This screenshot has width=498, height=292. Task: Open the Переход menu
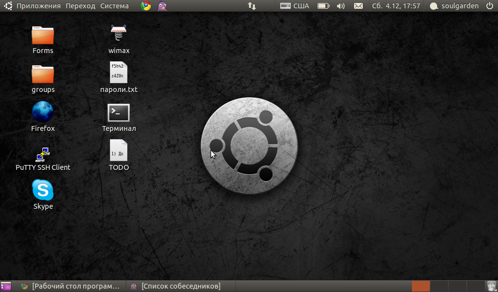(x=80, y=6)
